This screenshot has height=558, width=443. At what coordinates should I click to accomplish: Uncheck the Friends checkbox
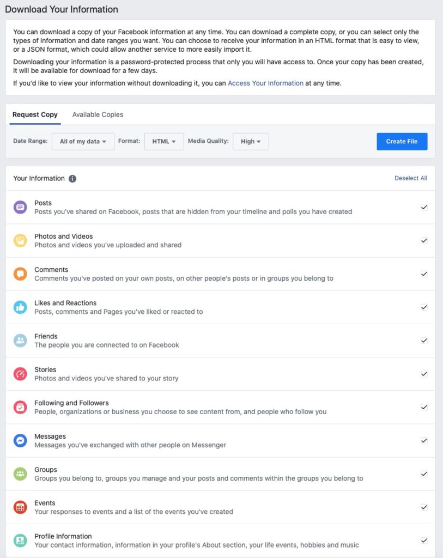[x=424, y=341]
